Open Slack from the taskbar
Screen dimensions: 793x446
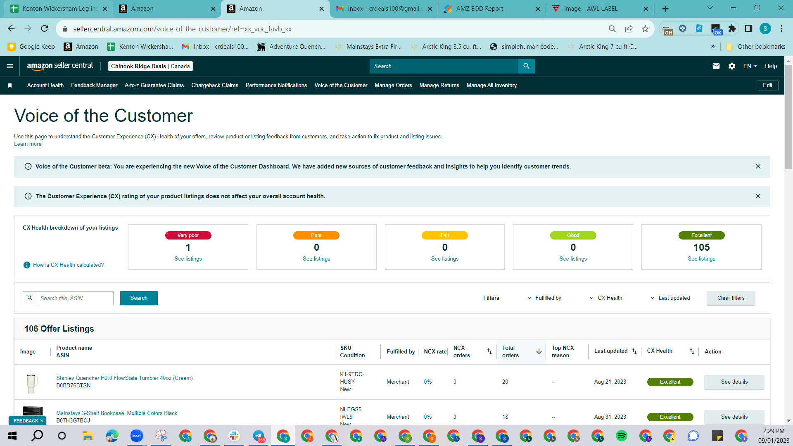click(234, 436)
